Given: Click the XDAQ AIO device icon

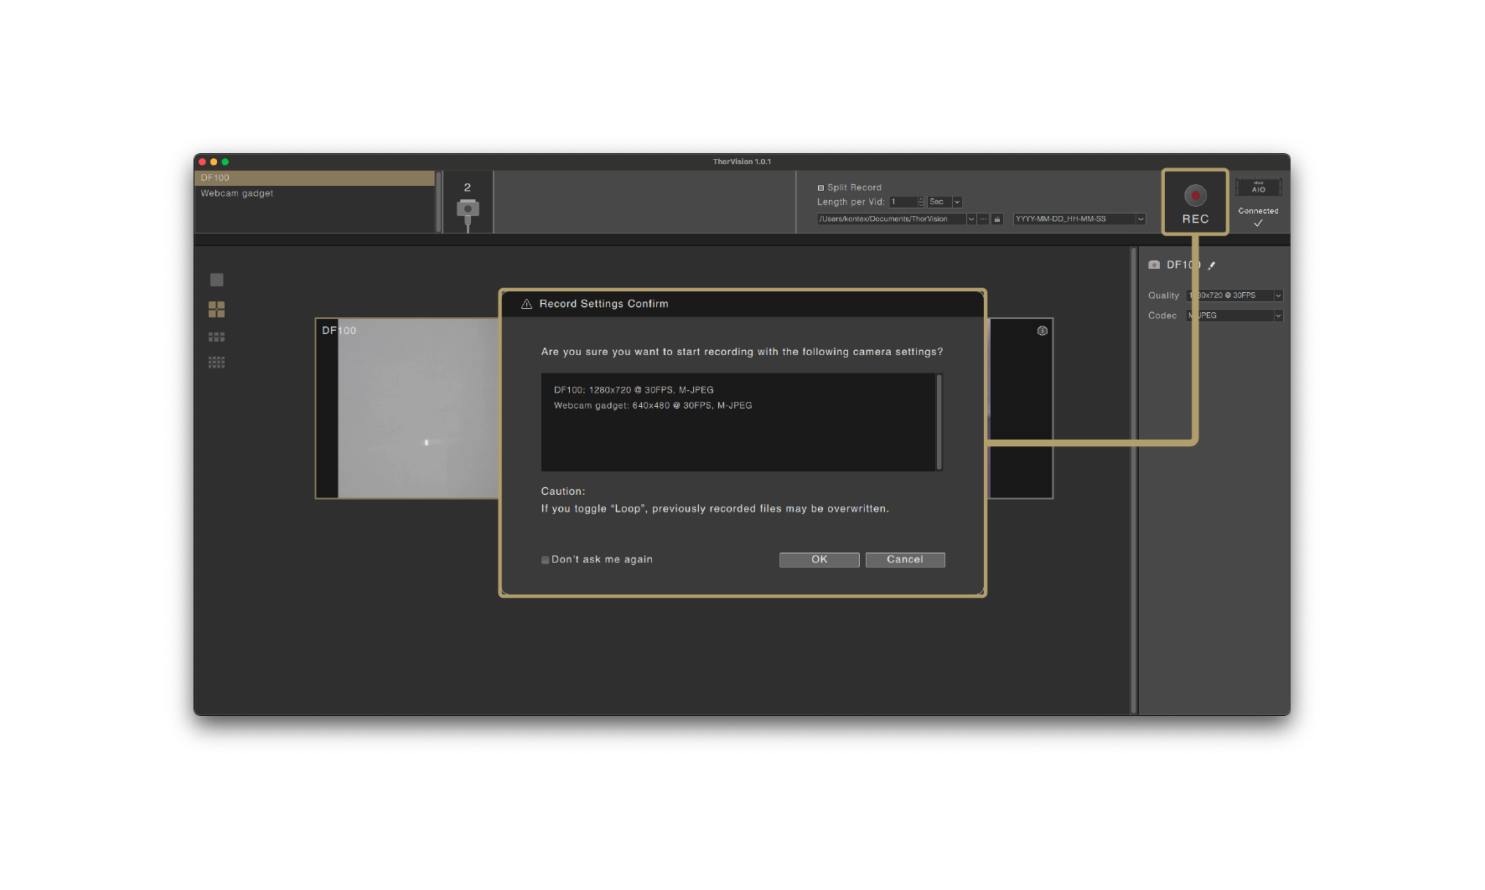Looking at the screenshot, I should click(x=1258, y=188).
